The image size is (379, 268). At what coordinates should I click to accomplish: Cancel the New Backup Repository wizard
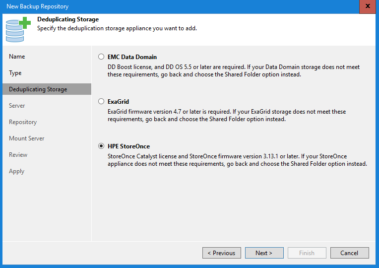coord(350,253)
